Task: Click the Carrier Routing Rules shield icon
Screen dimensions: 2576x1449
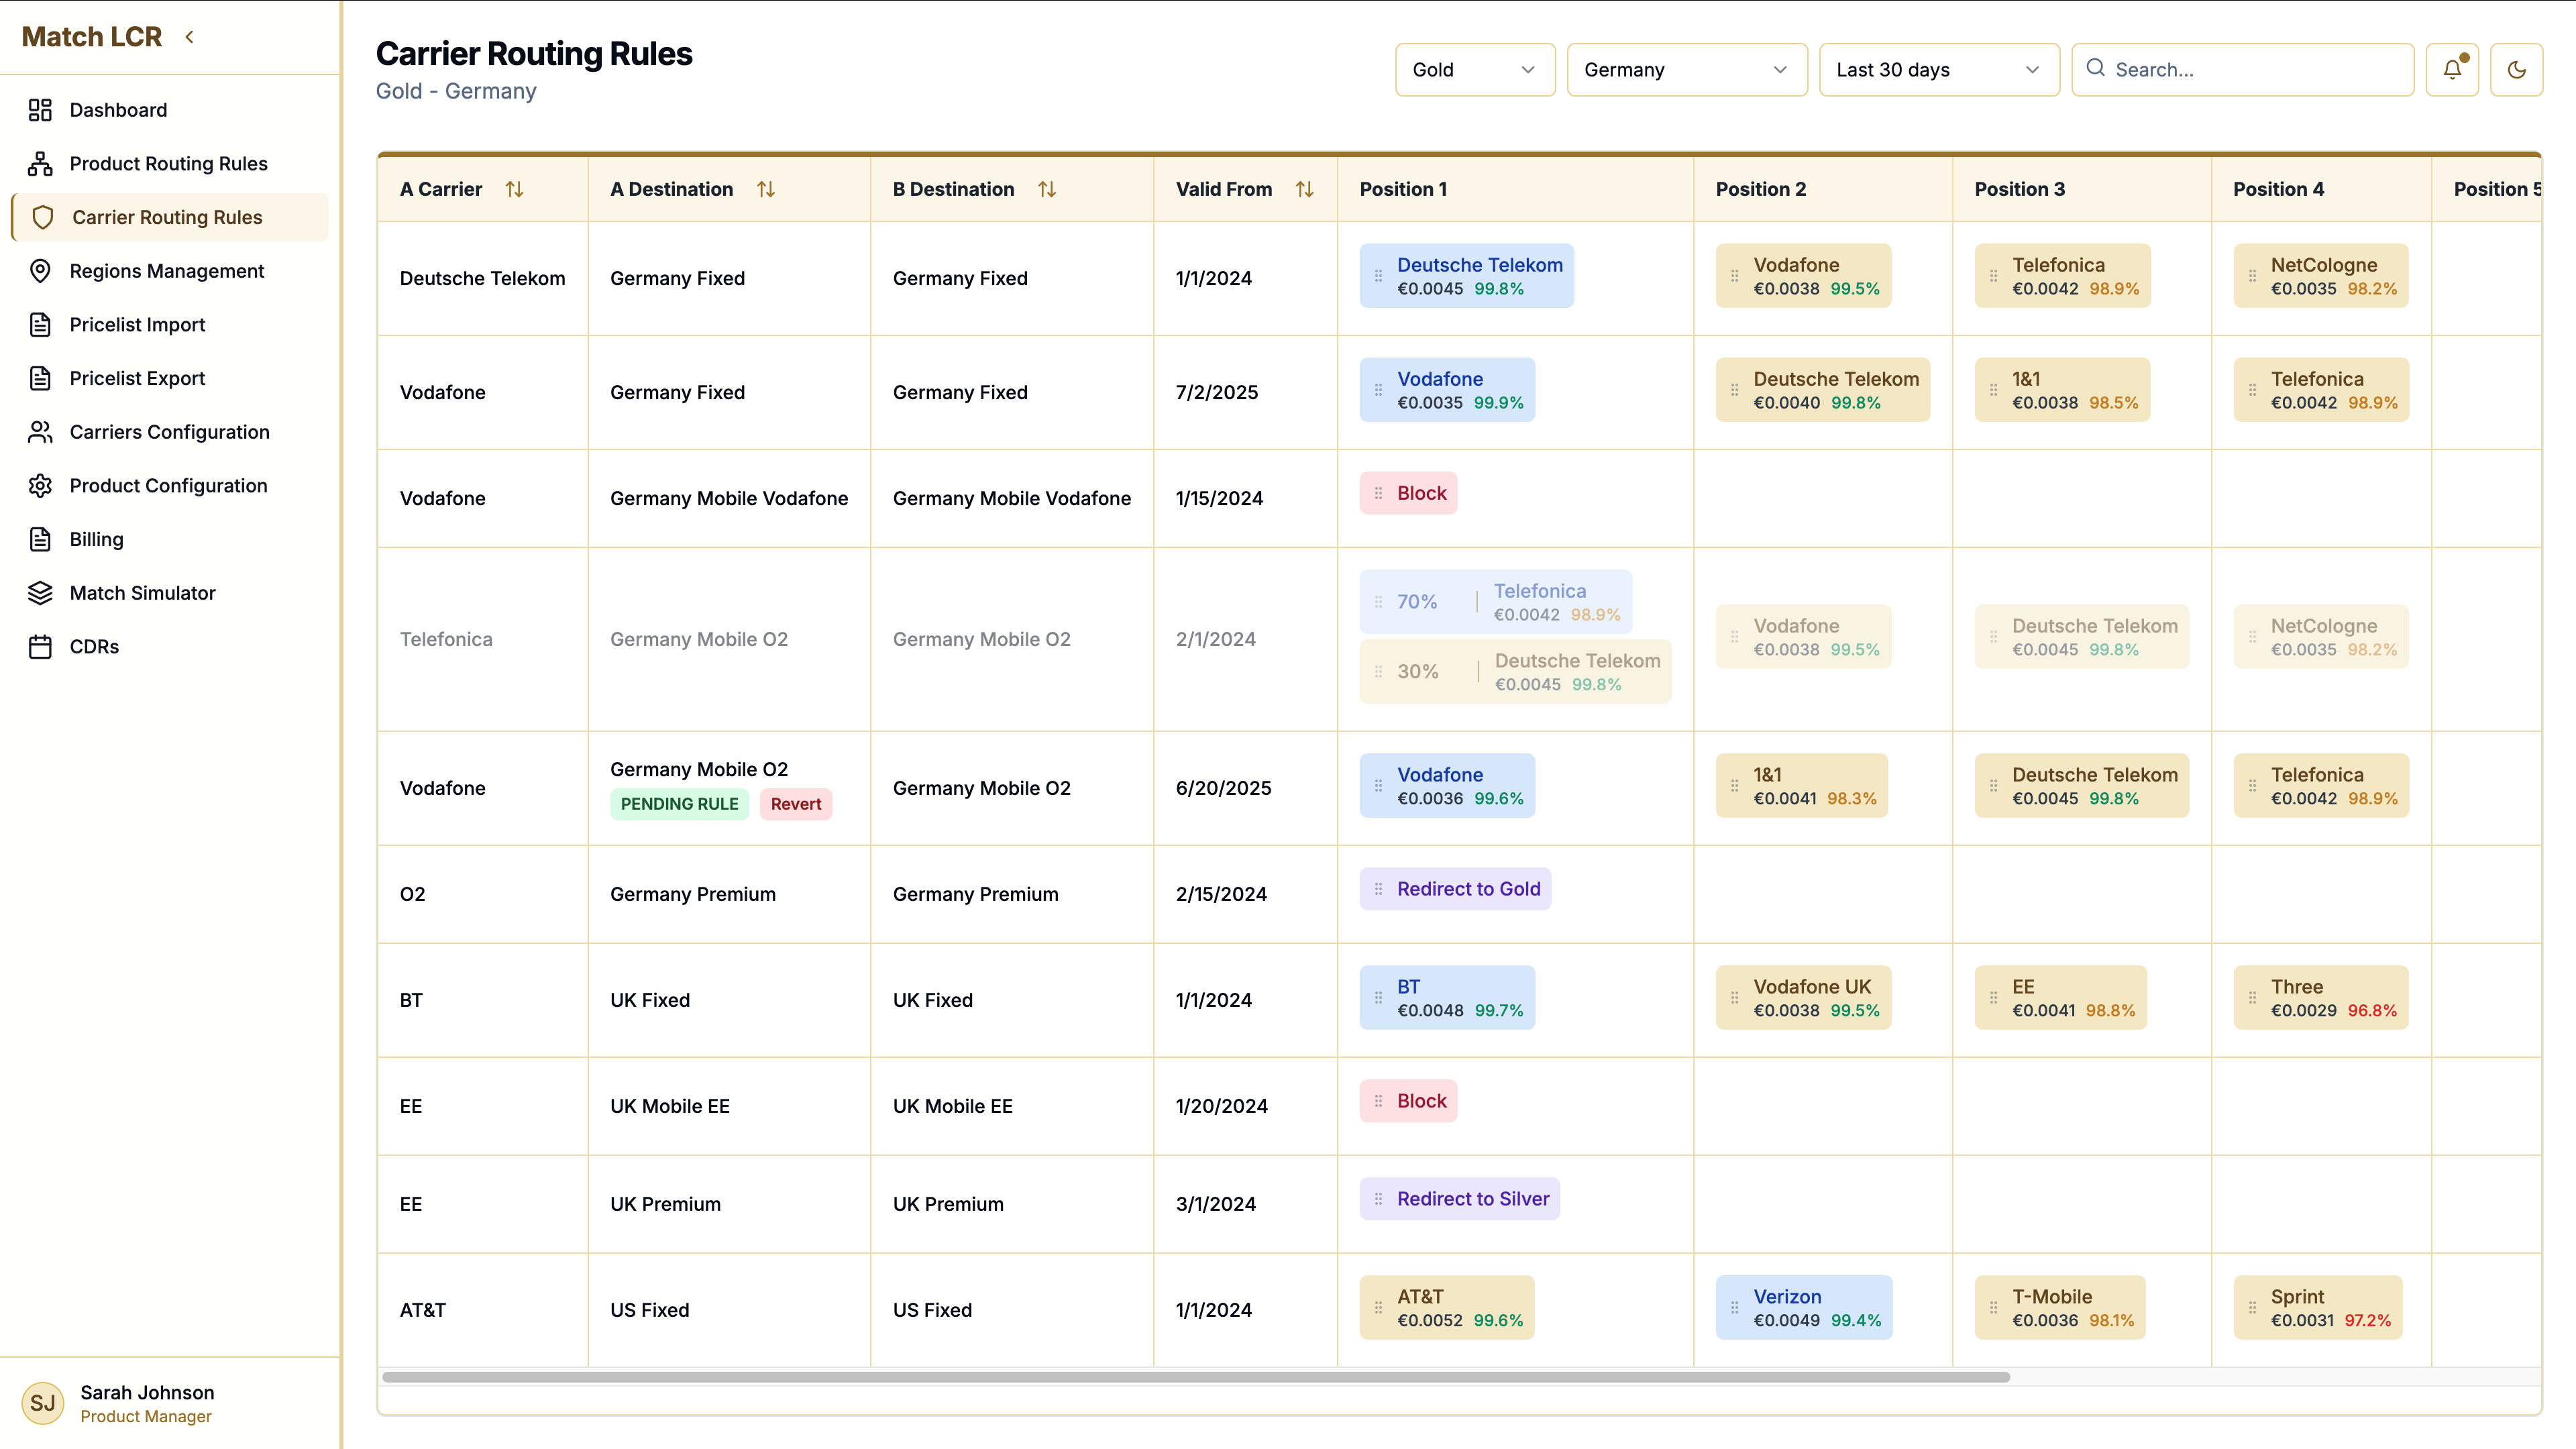Action: [x=43, y=217]
